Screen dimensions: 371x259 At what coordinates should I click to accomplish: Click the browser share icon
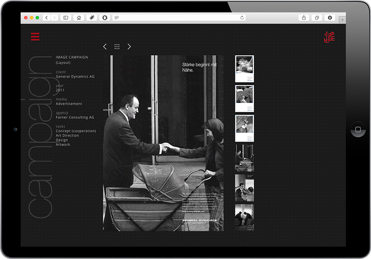tap(304, 18)
